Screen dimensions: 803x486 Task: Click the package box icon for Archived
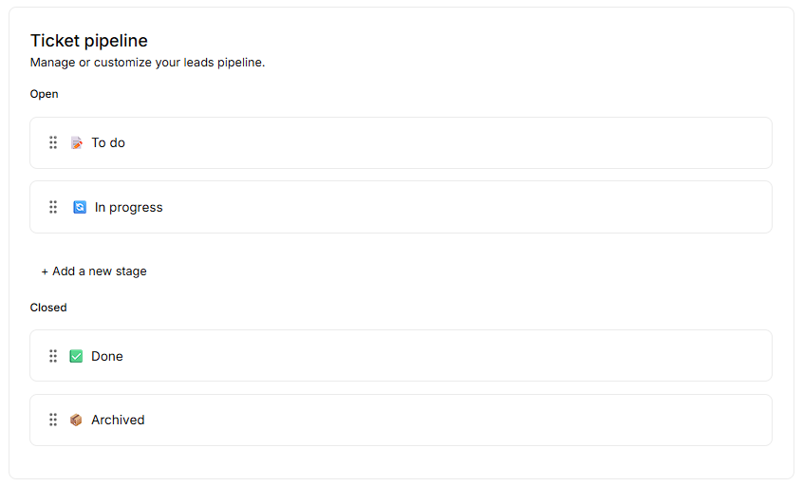click(x=77, y=420)
